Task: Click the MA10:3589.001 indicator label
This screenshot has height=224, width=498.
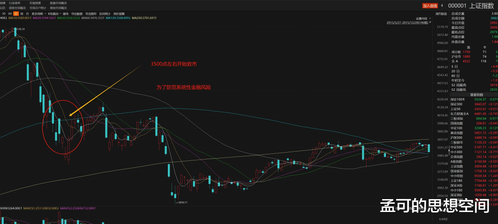Action: (20, 18)
